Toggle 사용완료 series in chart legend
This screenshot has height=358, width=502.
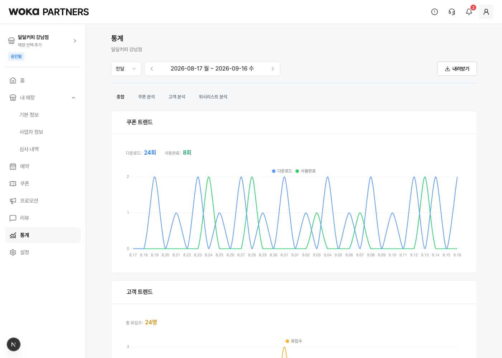[x=306, y=171]
